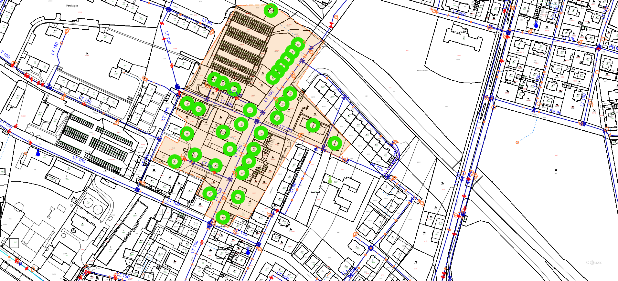Select the "PE 90" pipe label
The width and height of the screenshot is (618, 281).
[x=556, y=112]
